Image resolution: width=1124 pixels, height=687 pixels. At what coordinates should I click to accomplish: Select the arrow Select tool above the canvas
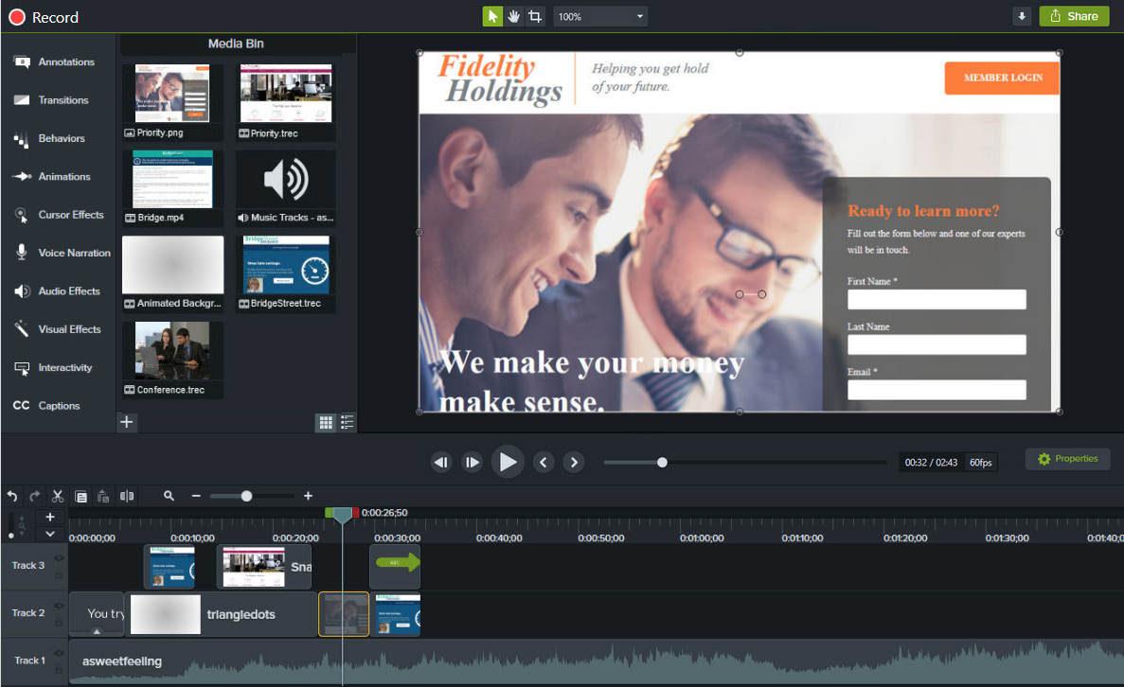point(492,16)
